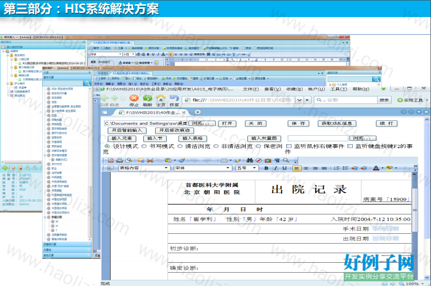
Task: Open the browser 收藏(B) menu
Action: (x=294, y=89)
